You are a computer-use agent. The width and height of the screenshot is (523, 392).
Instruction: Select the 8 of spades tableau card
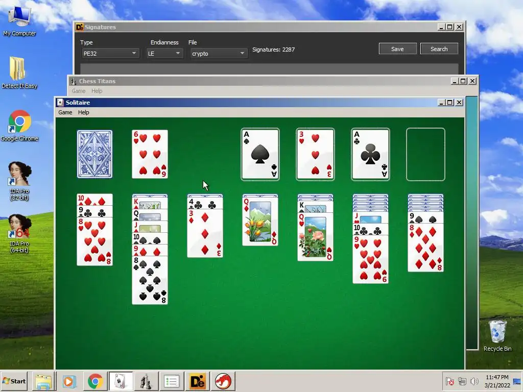150,280
